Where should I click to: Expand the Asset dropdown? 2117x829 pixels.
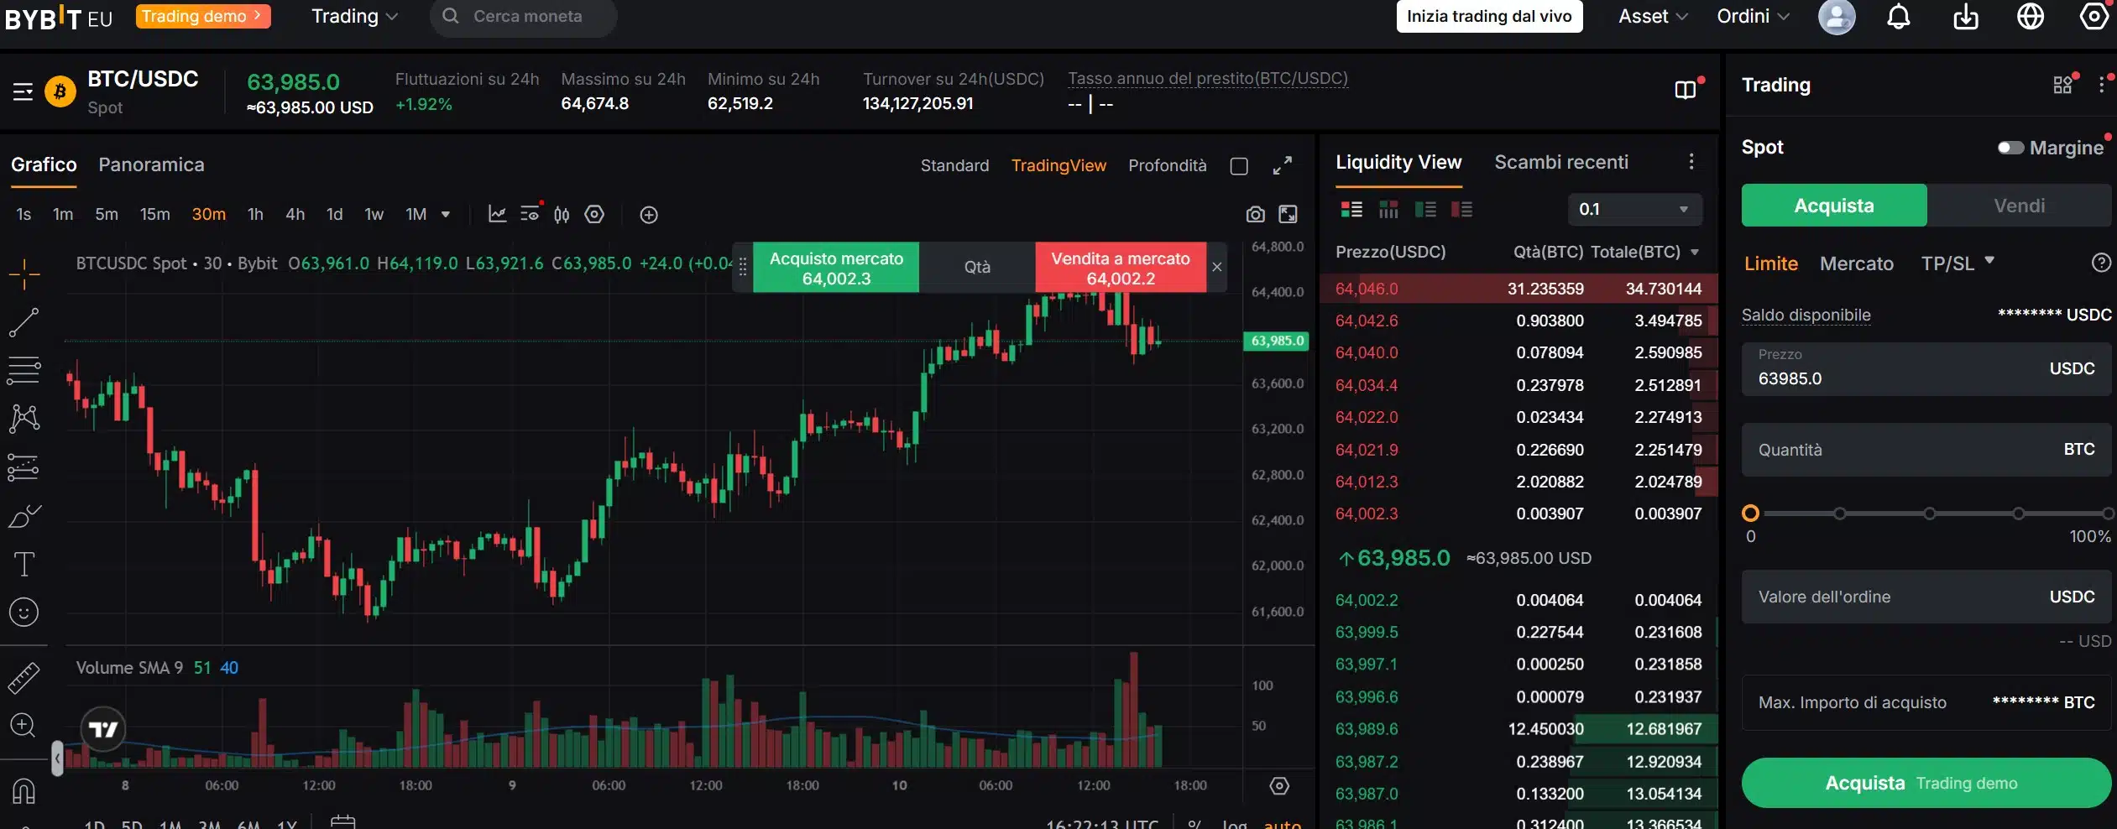[1653, 17]
